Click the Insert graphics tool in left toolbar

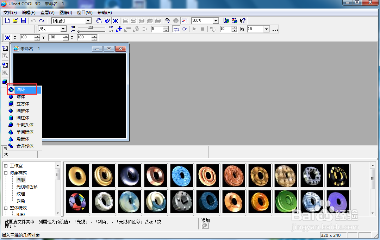point(5,65)
